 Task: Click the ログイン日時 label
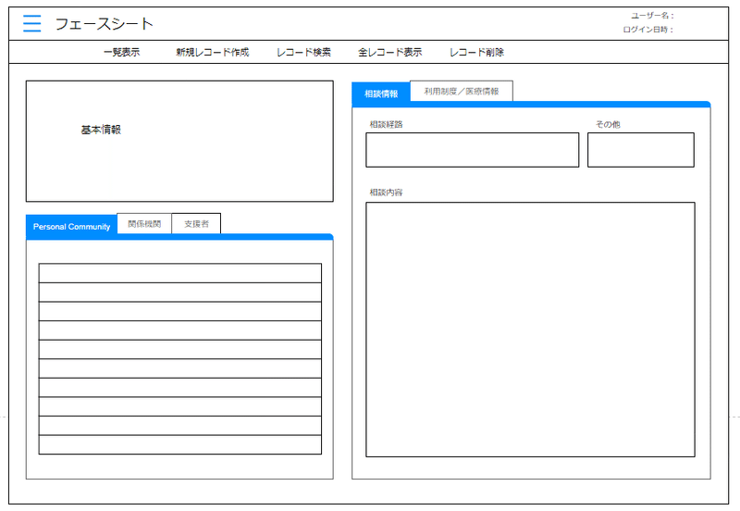click(x=648, y=30)
